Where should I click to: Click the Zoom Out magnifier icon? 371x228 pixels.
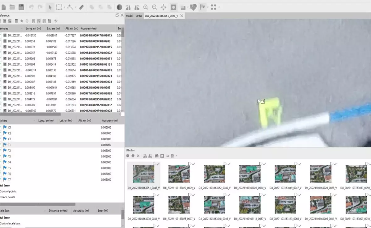(155, 7)
